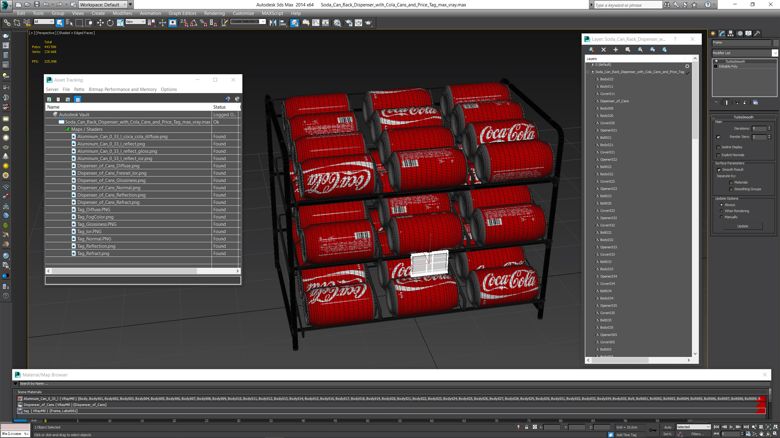Select the Manually update option
The width and height of the screenshot is (780, 438).
click(x=721, y=217)
